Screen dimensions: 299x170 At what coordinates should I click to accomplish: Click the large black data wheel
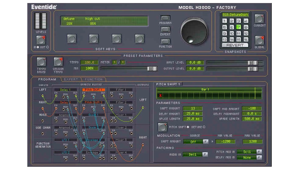(194, 32)
